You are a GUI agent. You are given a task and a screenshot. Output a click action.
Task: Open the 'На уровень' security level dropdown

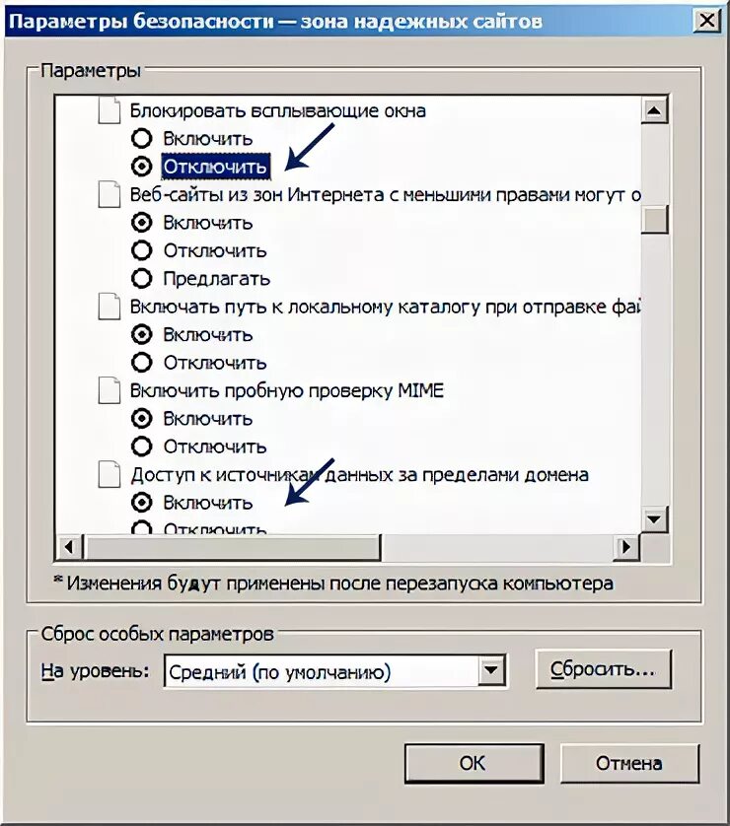click(492, 671)
